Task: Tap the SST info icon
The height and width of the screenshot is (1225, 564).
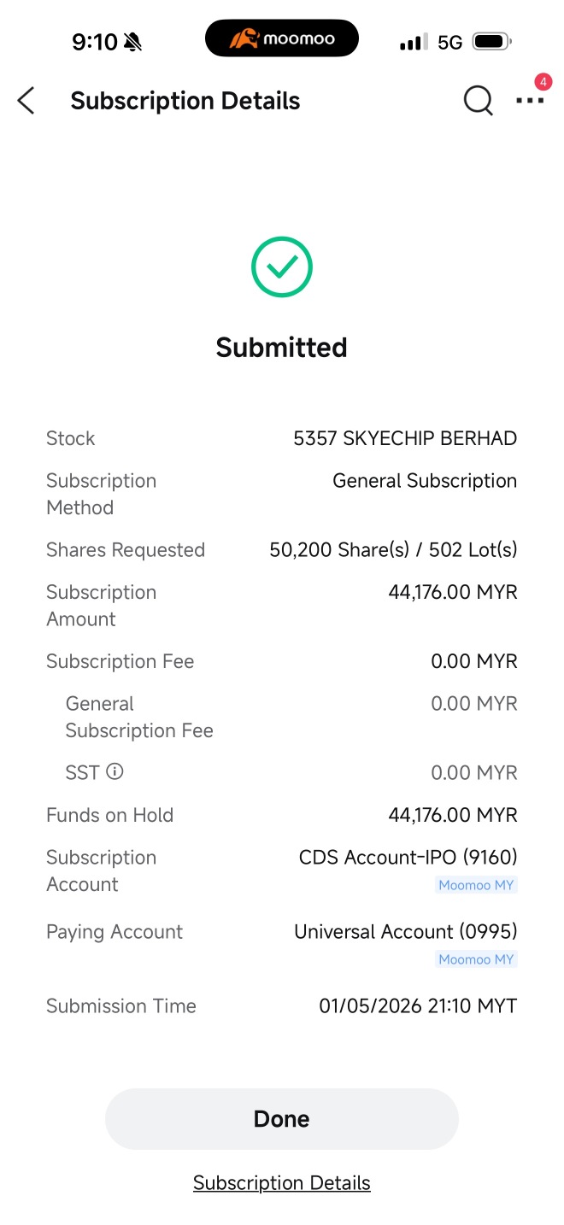Action: 115,771
